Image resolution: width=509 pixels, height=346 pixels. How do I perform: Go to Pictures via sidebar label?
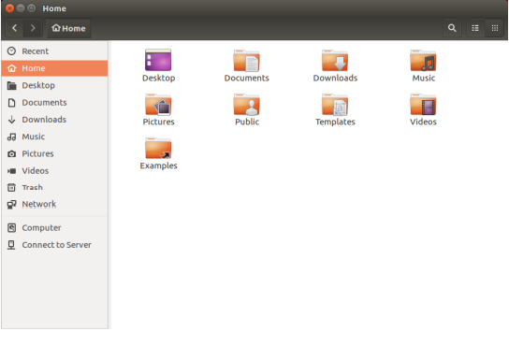coord(37,153)
